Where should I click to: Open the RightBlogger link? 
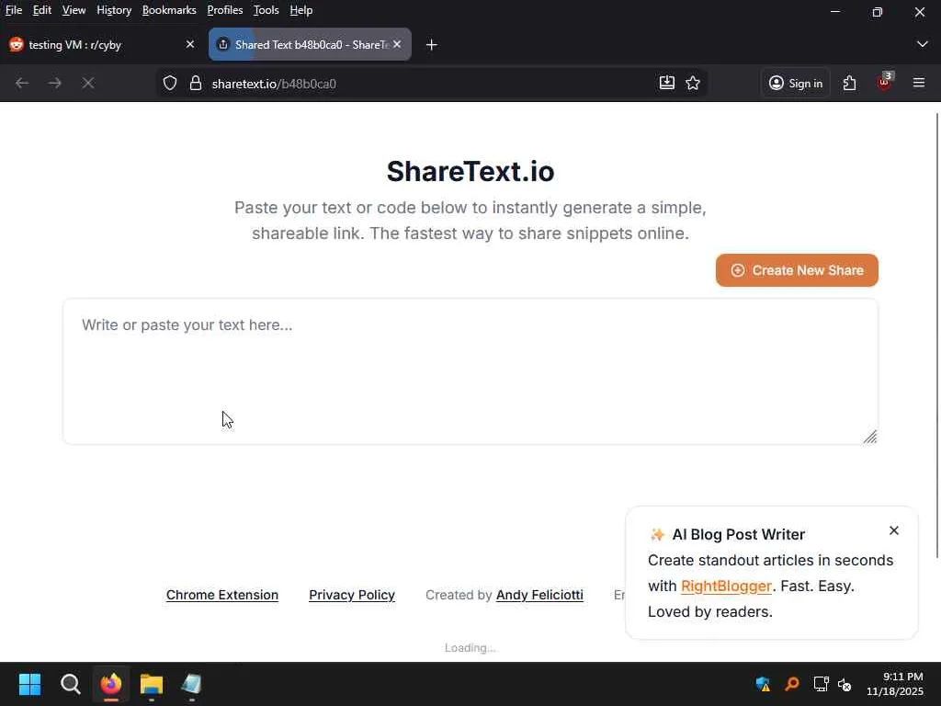[726, 586]
